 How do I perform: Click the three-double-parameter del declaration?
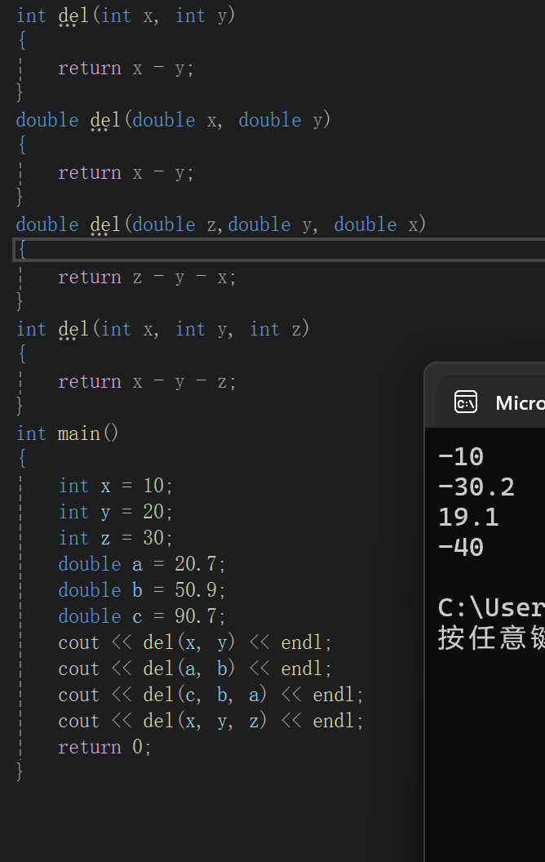pos(221,224)
